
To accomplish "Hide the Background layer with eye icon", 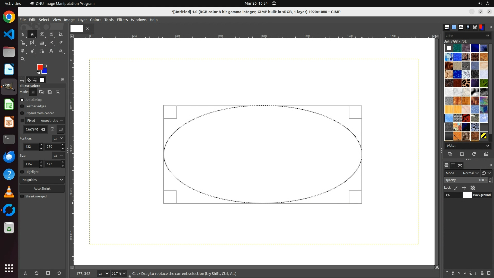I will [448, 195].
